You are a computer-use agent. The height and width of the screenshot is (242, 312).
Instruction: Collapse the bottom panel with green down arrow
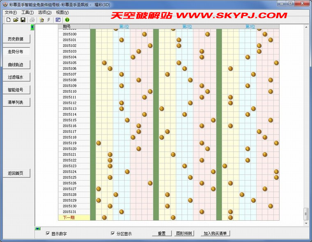pyautogui.click(x=38, y=228)
